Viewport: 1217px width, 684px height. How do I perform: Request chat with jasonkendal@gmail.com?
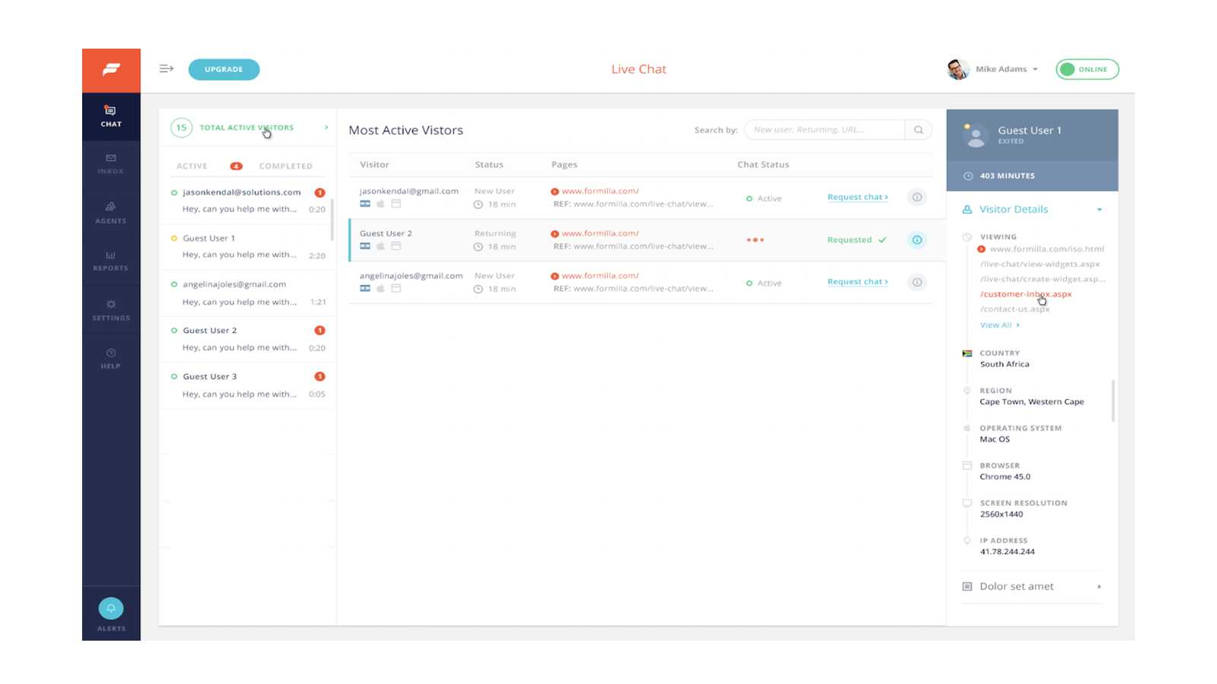(856, 197)
